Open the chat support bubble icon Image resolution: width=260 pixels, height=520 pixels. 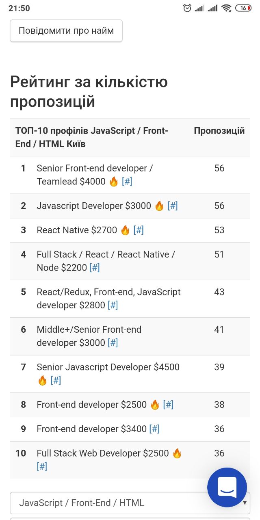click(227, 487)
